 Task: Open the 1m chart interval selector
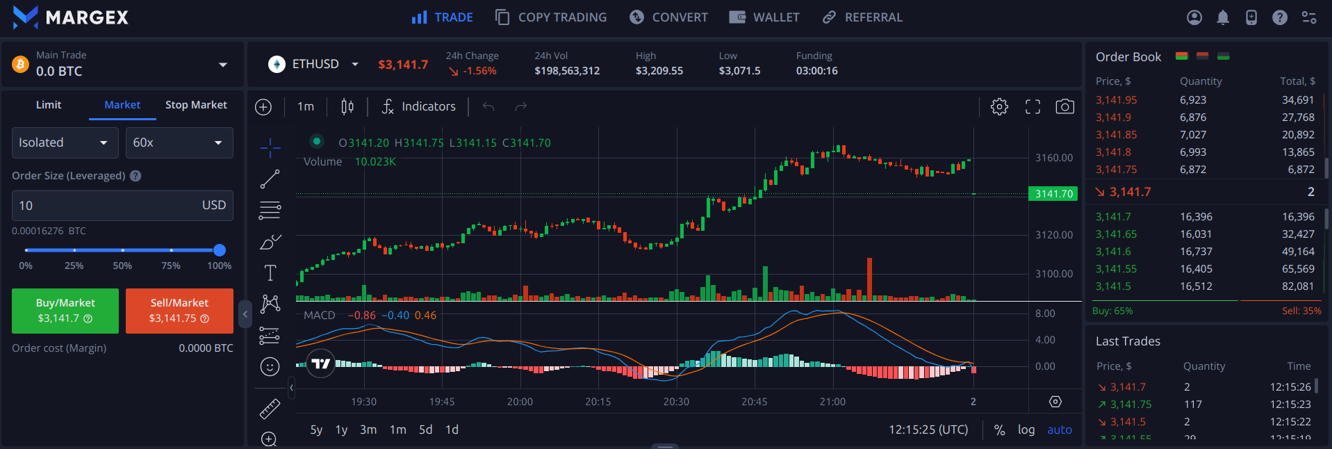point(306,106)
